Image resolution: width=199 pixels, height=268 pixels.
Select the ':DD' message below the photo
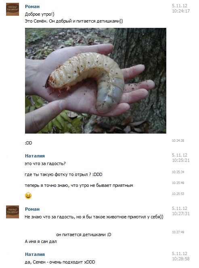[28, 143]
